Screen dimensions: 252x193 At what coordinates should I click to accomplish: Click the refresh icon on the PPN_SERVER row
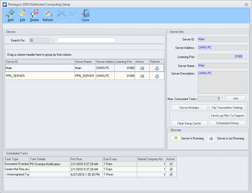(x=157, y=76)
